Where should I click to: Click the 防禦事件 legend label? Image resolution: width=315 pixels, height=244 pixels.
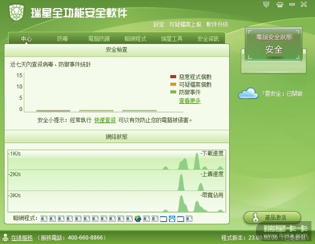tap(190, 92)
